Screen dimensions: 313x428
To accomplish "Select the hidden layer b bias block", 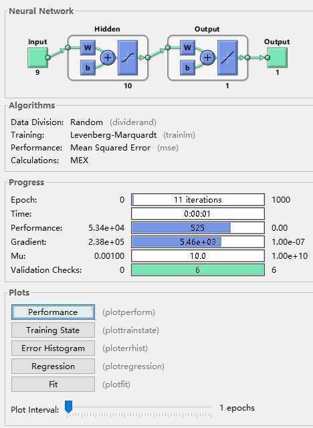I will click(88, 68).
